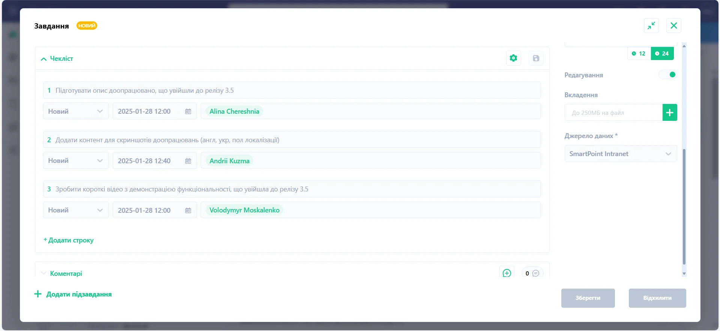Image resolution: width=720 pixels, height=331 pixels.
Task: Add attachment with green plus button
Action: pyautogui.click(x=670, y=113)
